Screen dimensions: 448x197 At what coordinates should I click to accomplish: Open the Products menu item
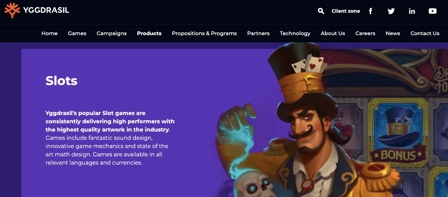pos(149,33)
